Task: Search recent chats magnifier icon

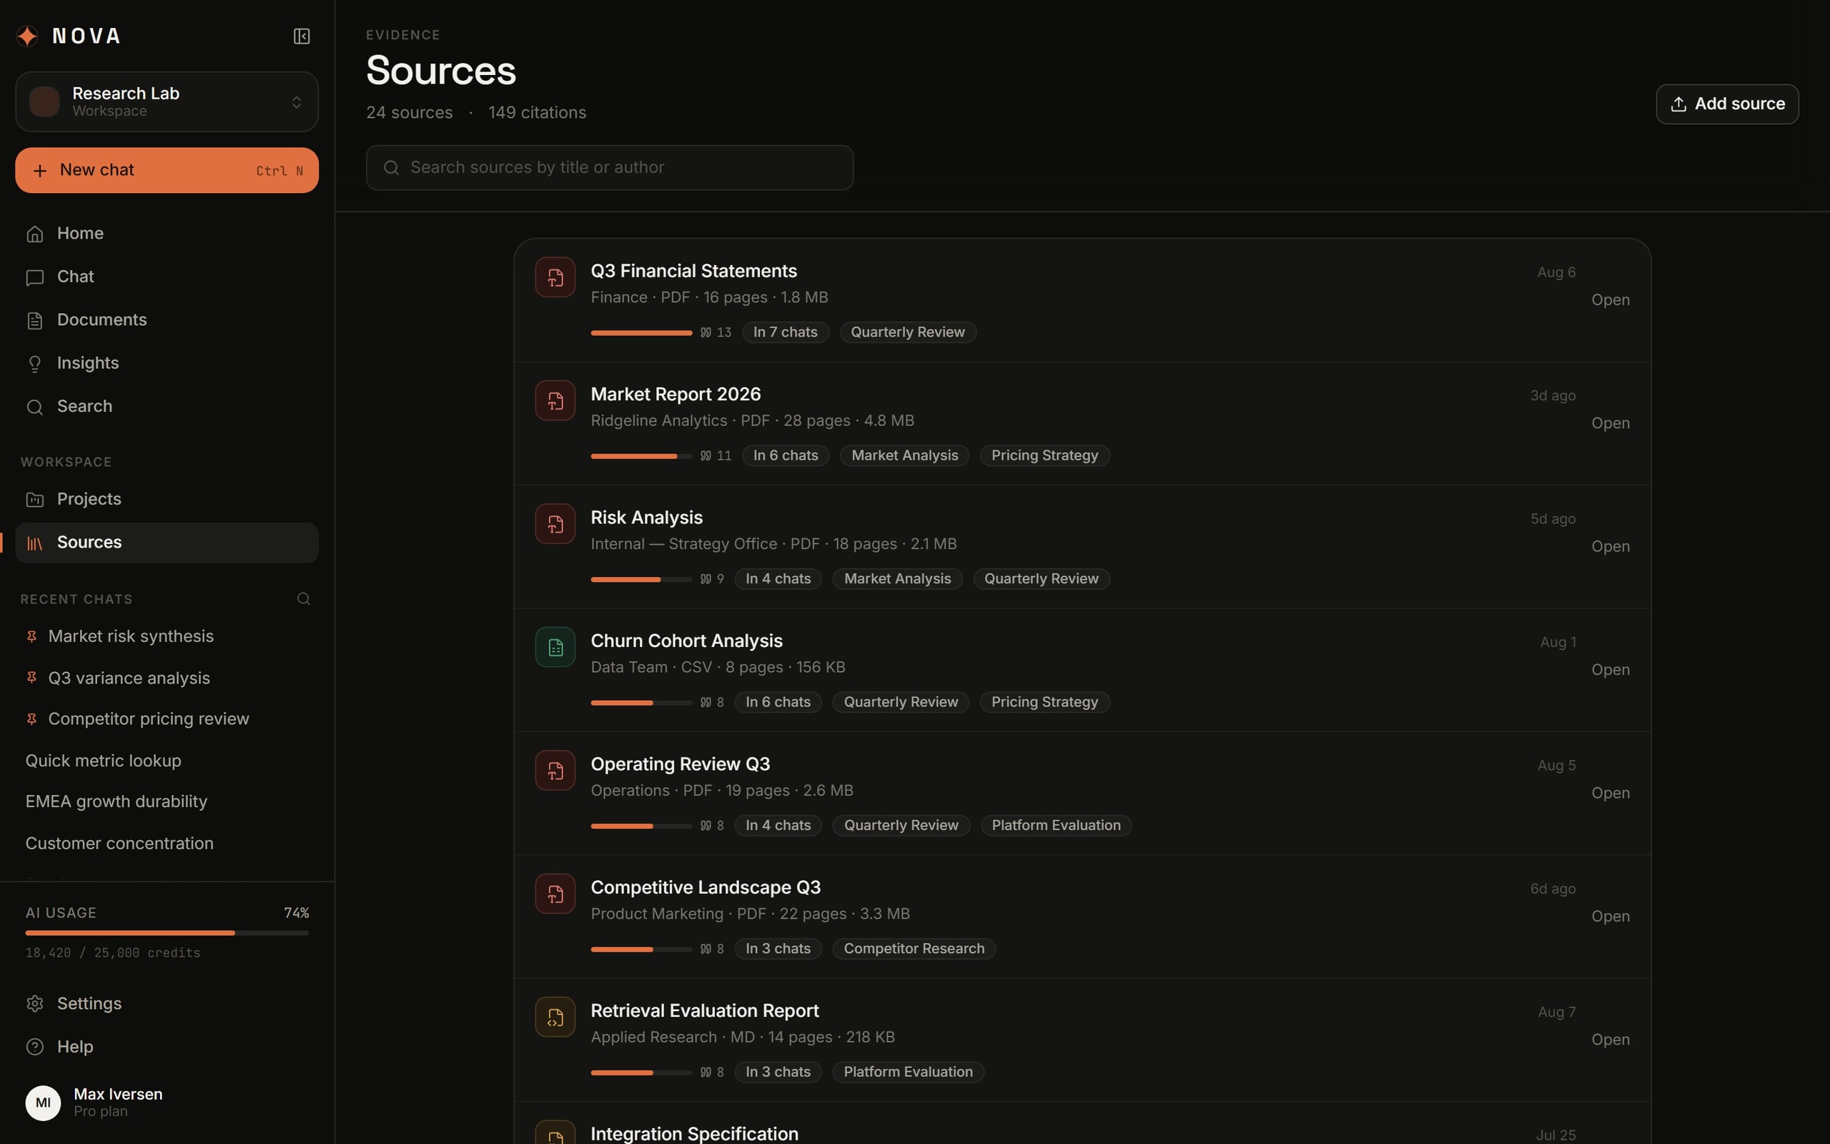Action: coord(304,599)
